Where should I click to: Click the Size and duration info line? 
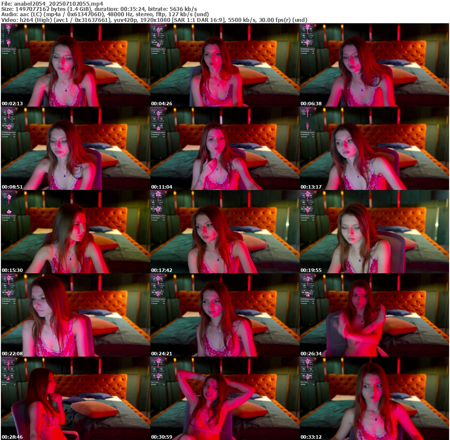99,9
